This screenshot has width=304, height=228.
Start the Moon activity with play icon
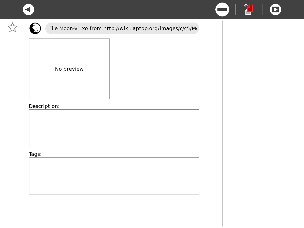click(275, 10)
